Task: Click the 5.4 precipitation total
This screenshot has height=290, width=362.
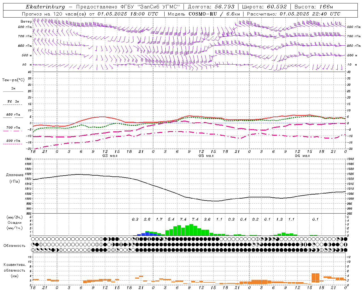Action: (x=171, y=219)
